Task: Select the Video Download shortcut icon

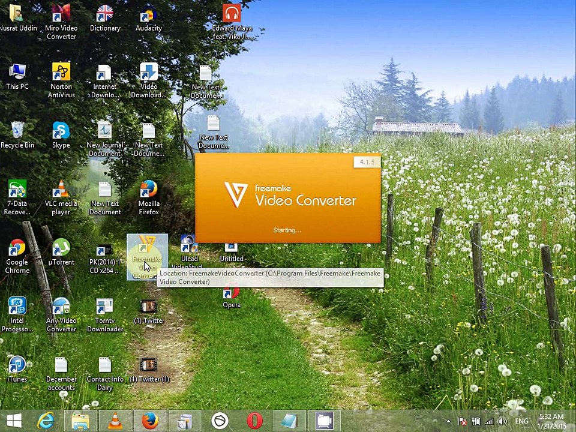Action: point(149,80)
